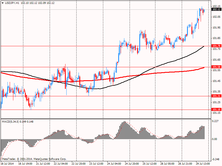Click the red 101.31 level price label

(216, 96)
